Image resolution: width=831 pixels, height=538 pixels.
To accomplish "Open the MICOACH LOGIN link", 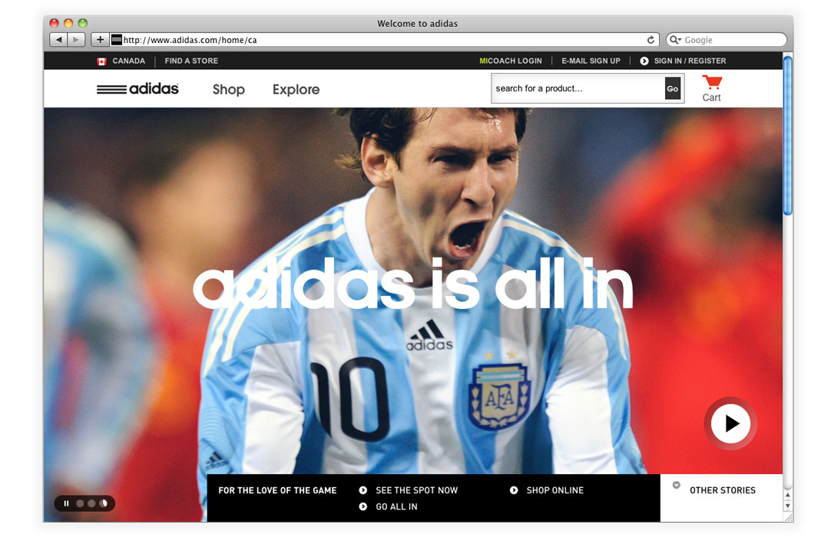I will coord(511,61).
